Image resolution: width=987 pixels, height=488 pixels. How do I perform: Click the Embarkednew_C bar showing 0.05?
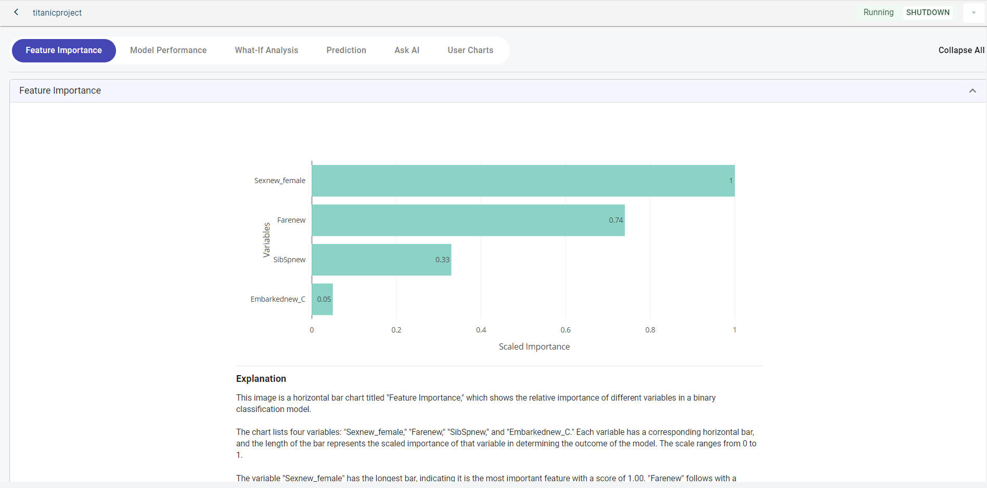point(322,299)
